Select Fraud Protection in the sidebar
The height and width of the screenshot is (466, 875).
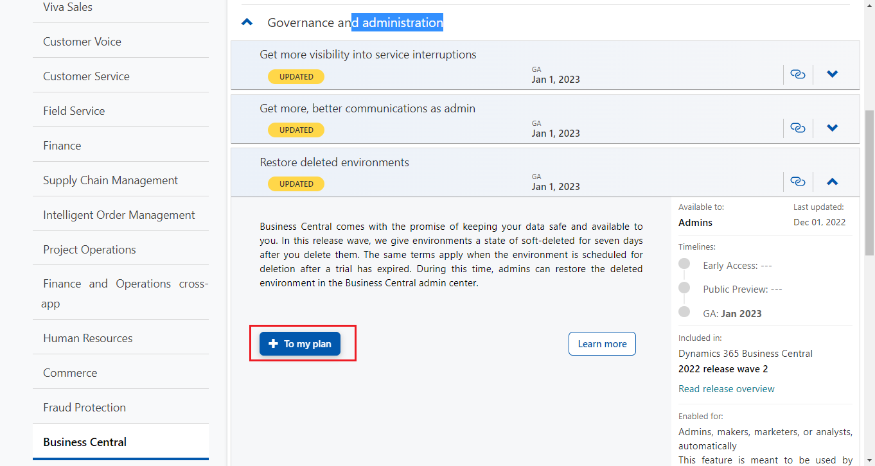(84, 407)
